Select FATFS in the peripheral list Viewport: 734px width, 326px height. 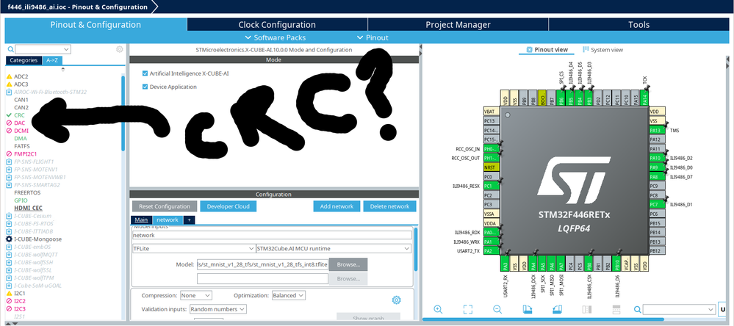point(21,146)
